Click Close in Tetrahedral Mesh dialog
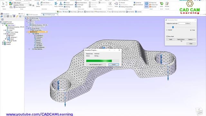Viewport: 206px width, 116px height. 191,43
